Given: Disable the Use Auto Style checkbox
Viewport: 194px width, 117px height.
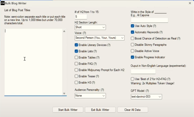Looking at the screenshot, I should coord(133,26).
